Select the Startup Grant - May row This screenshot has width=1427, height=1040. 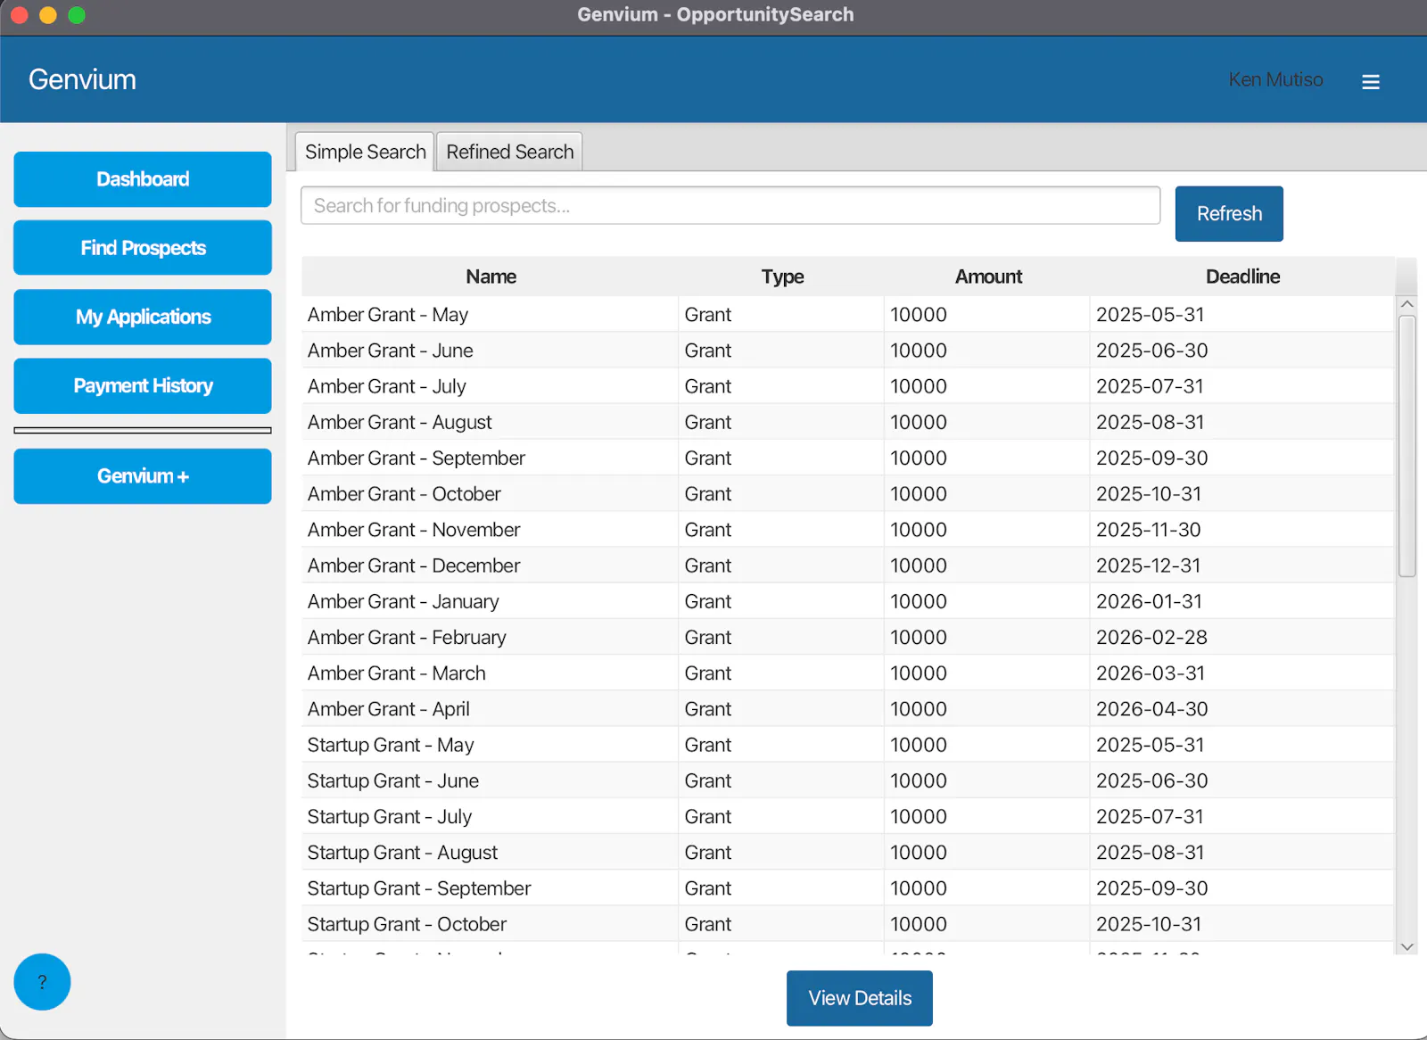[x=848, y=745]
